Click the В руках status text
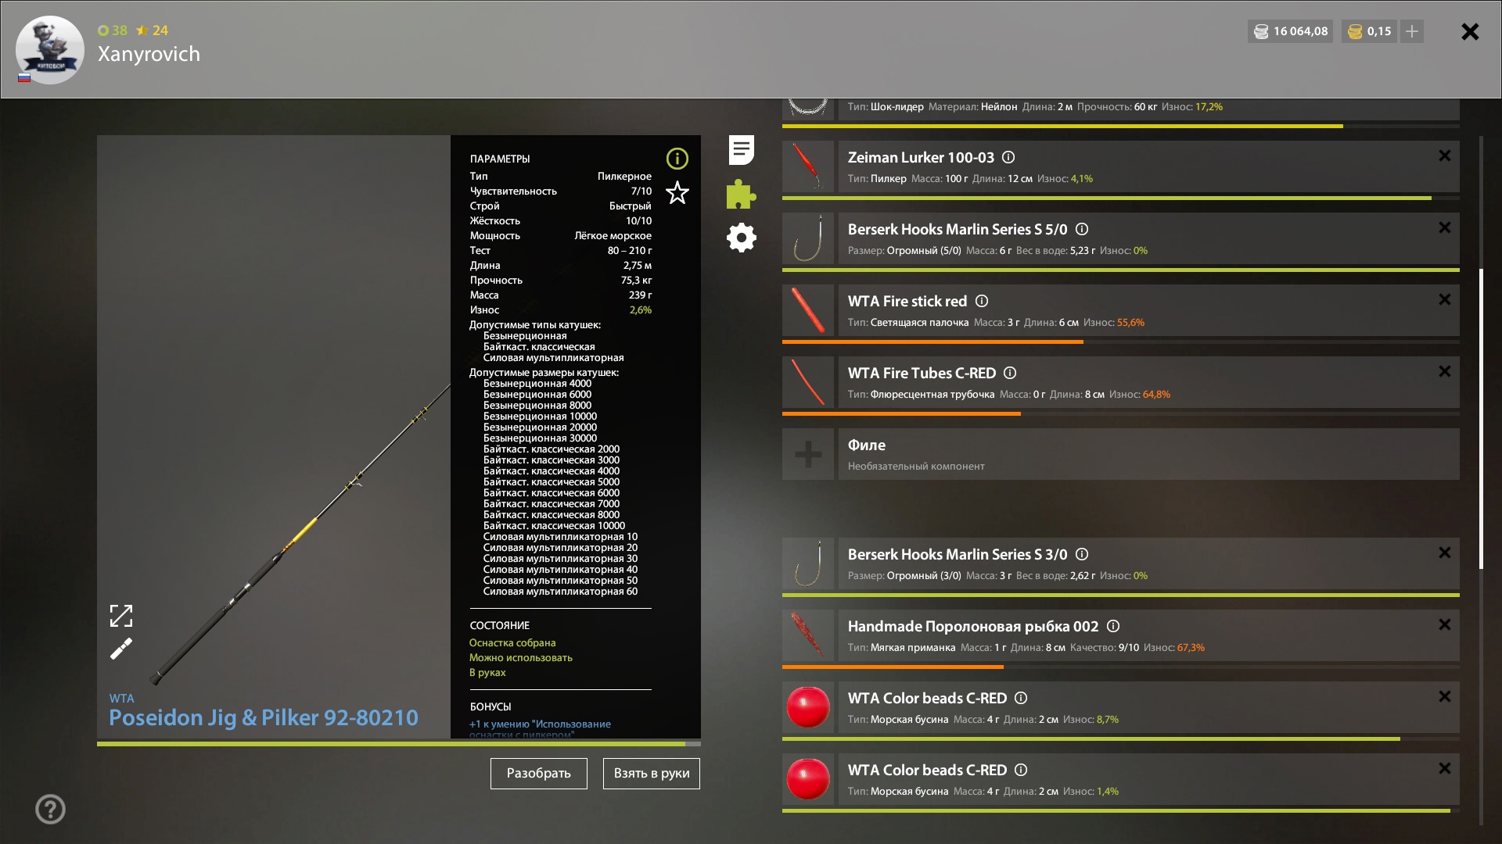Screen dimensions: 1502x844 pyautogui.click(x=487, y=672)
